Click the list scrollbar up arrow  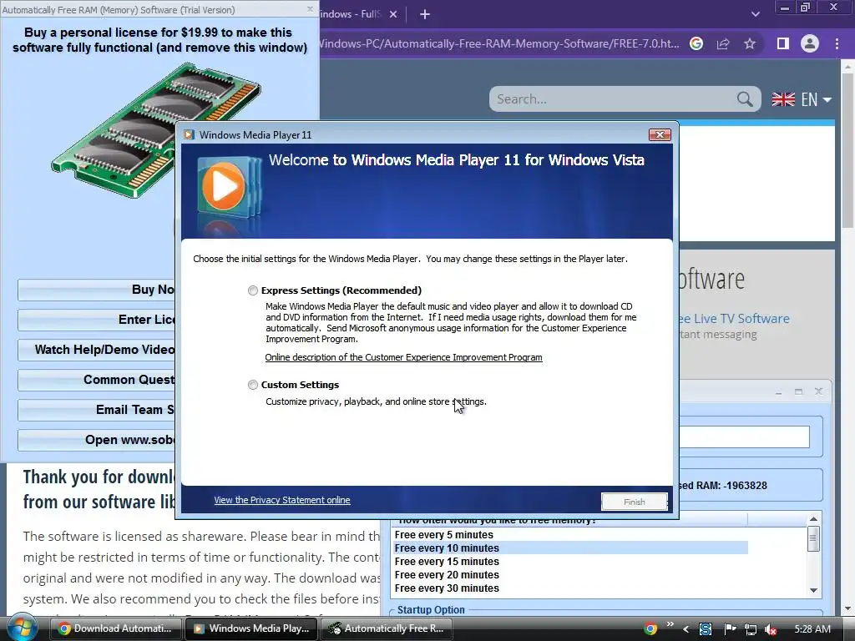pyautogui.click(x=813, y=519)
